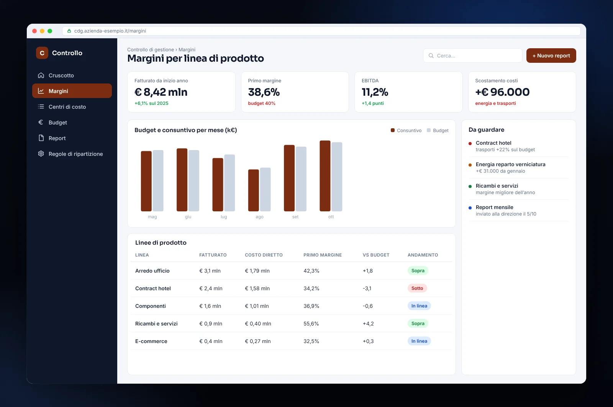
Task: Click the Controllo di gestione breadcrumb
Action: [151, 50]
